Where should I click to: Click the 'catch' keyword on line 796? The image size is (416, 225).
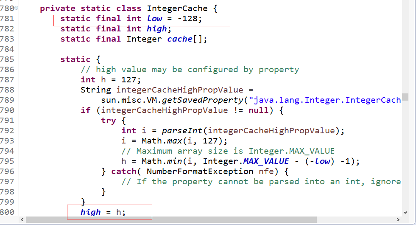pos(124,172)
